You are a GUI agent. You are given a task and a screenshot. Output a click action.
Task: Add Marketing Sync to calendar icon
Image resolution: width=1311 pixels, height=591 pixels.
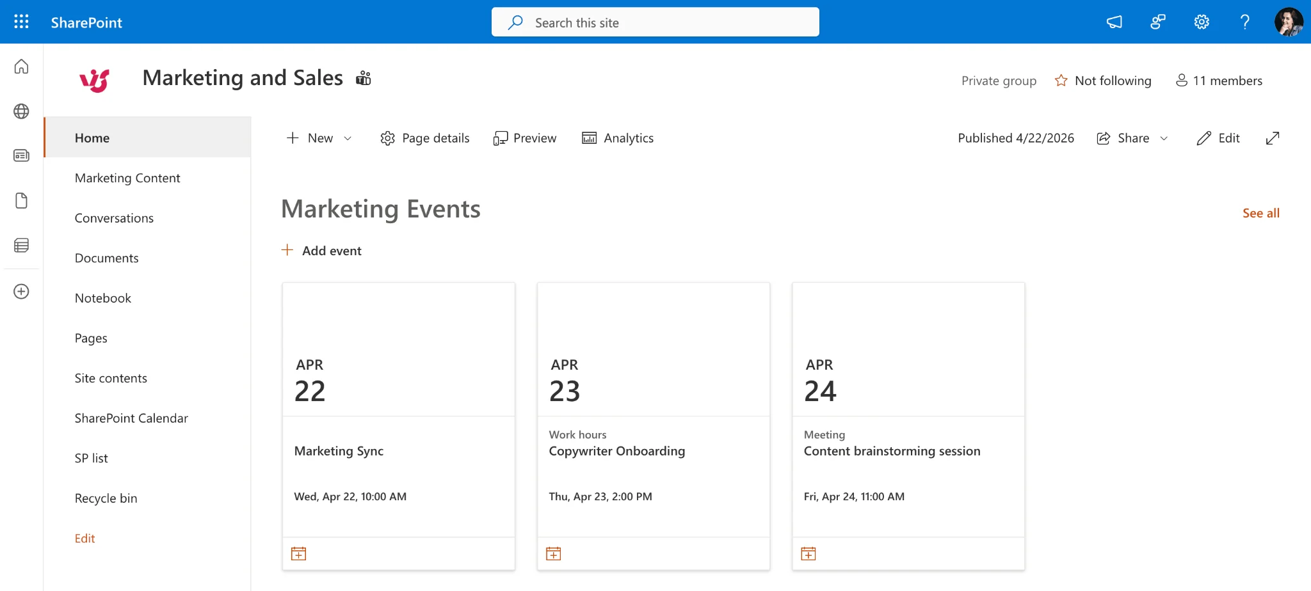coord(298,554)
